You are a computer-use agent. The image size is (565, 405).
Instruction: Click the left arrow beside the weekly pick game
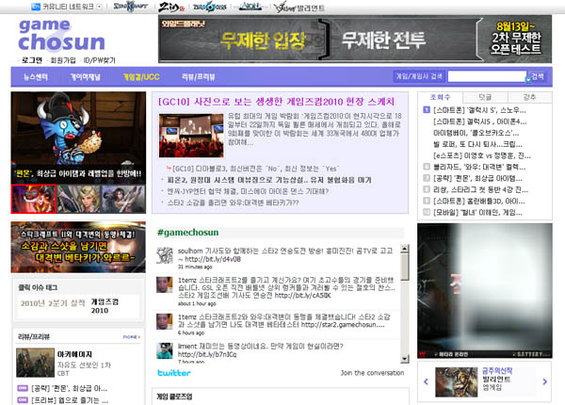pos(428,381)
